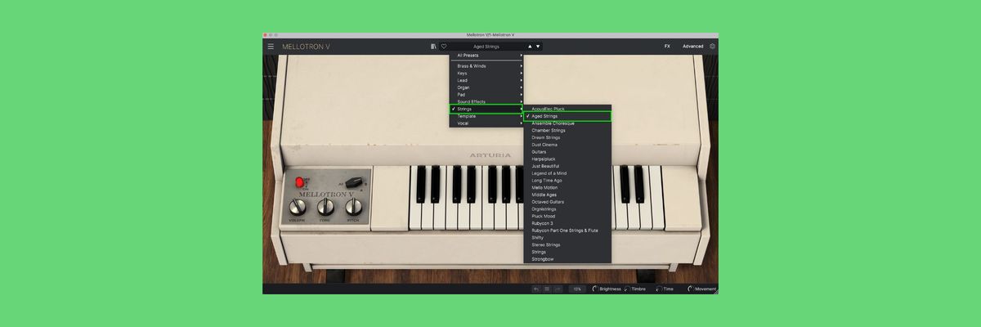Choose Strongbow preset
This screenshot has width=981, height=327.
pyautogui.click(x=567, y=259)
